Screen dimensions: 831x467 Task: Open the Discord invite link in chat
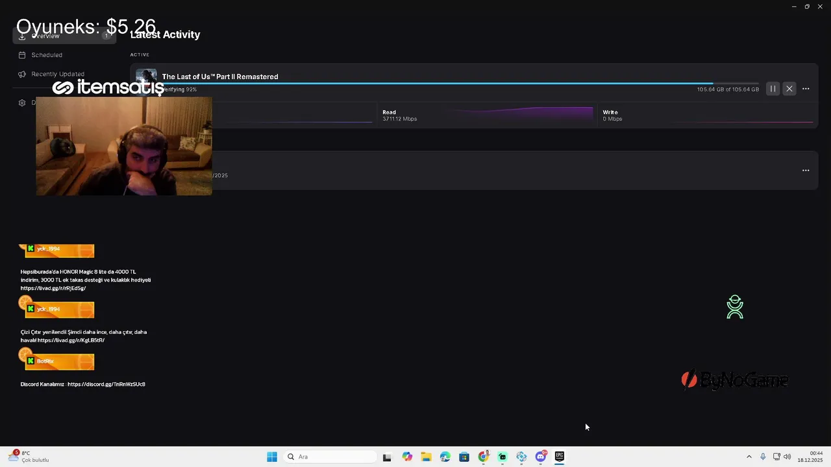coord(106,384)
